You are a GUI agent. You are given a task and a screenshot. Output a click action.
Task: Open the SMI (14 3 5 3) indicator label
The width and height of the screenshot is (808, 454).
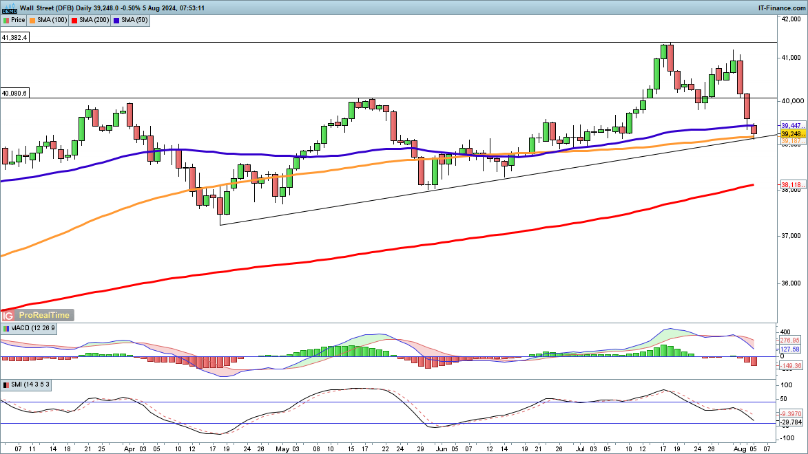click(30, 385)
